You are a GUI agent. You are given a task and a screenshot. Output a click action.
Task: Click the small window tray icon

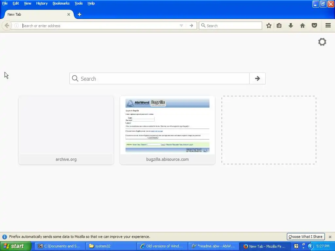[303, 245]
